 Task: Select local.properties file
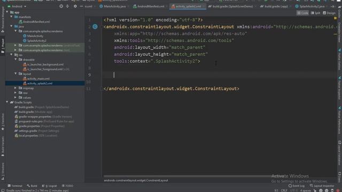pos(36,135)
